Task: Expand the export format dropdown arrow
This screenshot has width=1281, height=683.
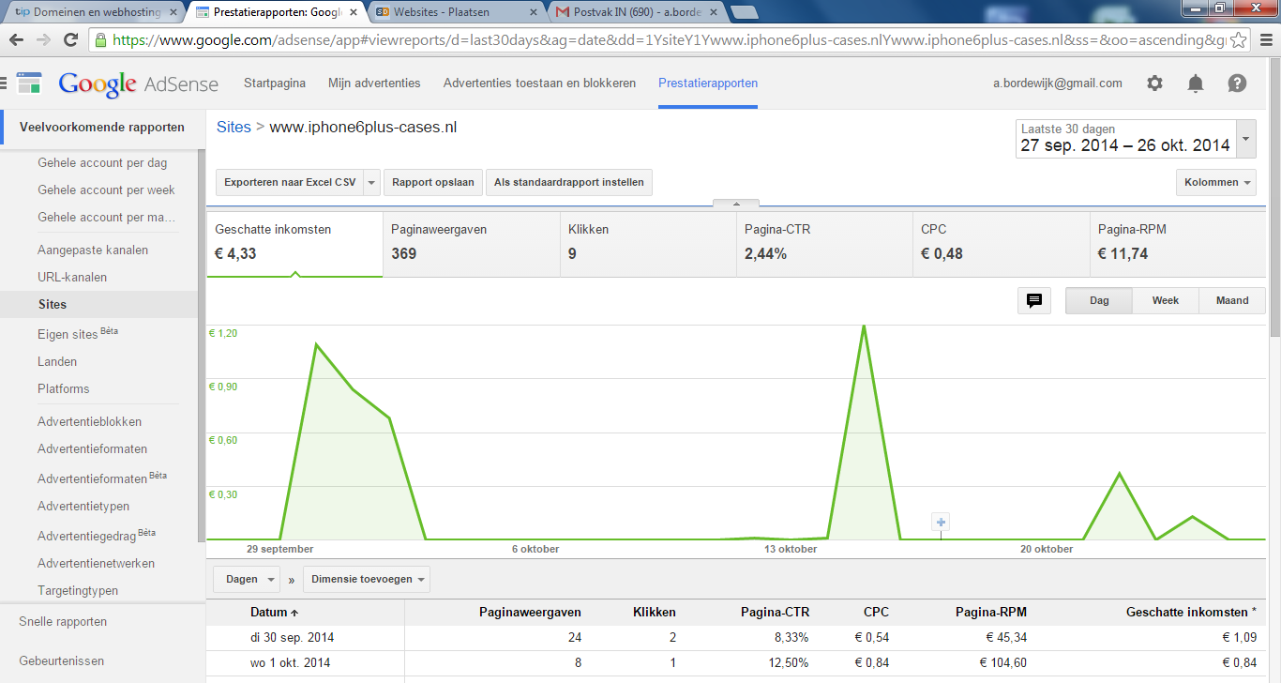Action: pyautogui.click(x=371, y=182)
